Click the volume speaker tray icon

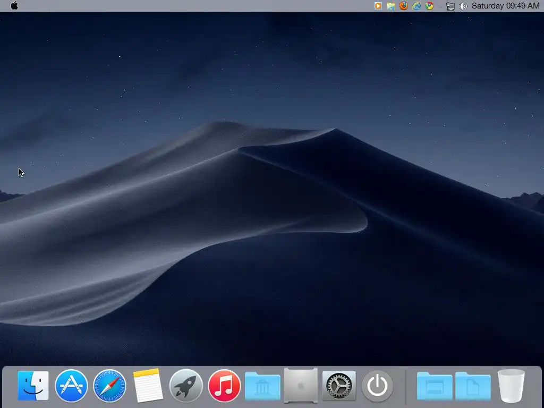click(463, 6)
